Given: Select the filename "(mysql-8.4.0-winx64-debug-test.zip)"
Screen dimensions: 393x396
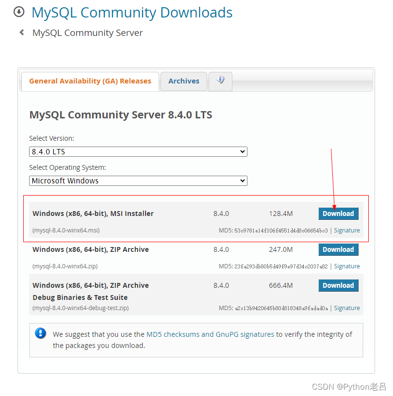Looking at the screenshot, I should [x=81, y=308].
